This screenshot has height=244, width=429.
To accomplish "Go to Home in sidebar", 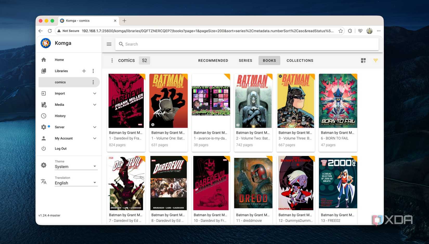I will pyautogui.click(x=59, y=60).
